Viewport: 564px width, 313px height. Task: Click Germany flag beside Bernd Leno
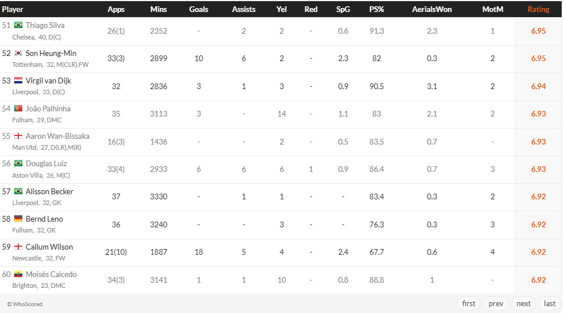(18, 219)
